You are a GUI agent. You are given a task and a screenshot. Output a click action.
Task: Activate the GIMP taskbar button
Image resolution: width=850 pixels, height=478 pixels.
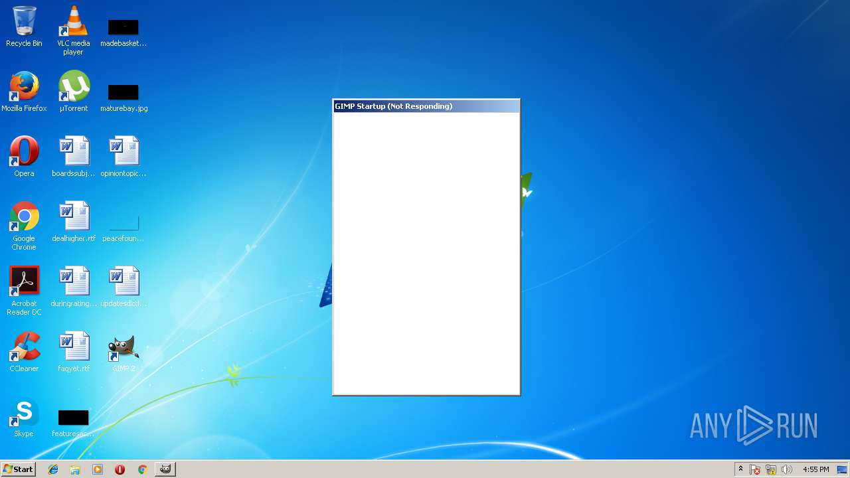tap(165, 469)
